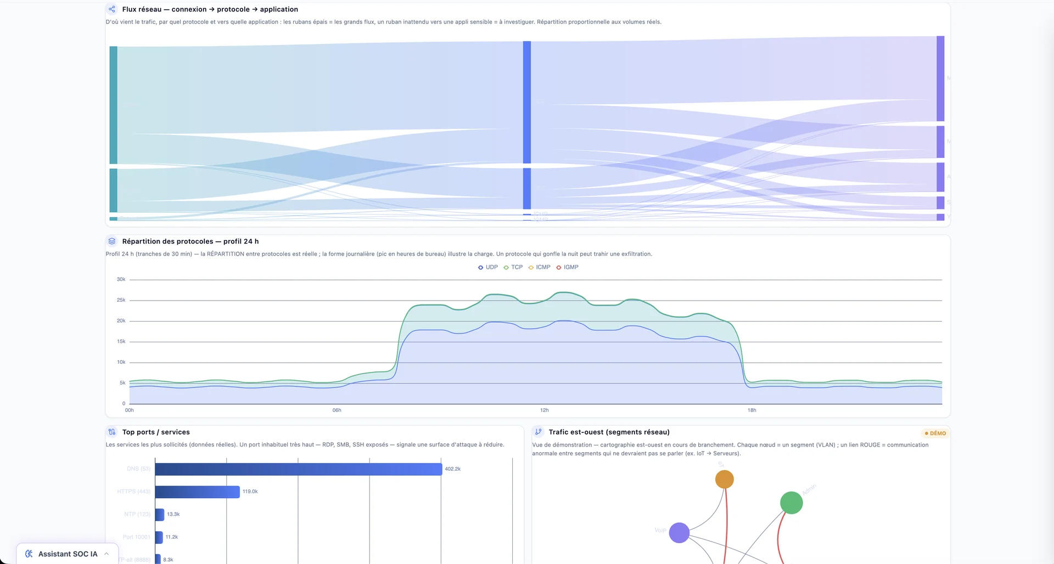
Task: Click the purple VoIP segment node
Action: [x=679, y=533]
